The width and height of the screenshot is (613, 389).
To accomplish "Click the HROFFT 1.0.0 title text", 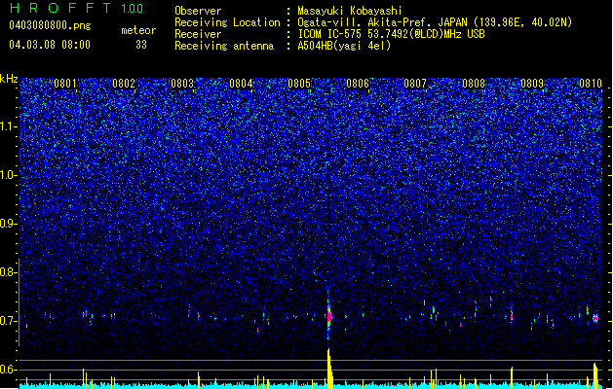I will tap(76, 8).
